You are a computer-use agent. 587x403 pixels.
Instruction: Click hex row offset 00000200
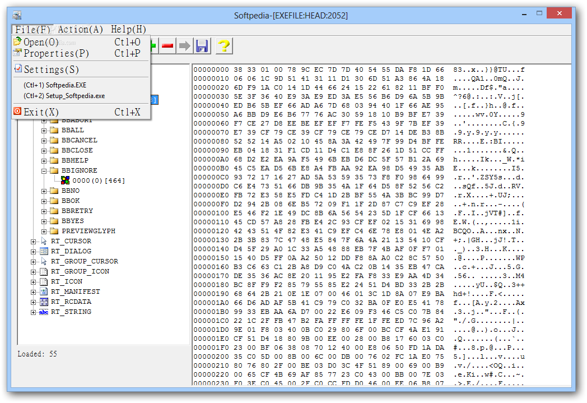coord(211,356)
